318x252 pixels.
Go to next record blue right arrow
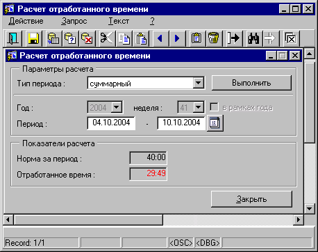(x=177, y=38)
